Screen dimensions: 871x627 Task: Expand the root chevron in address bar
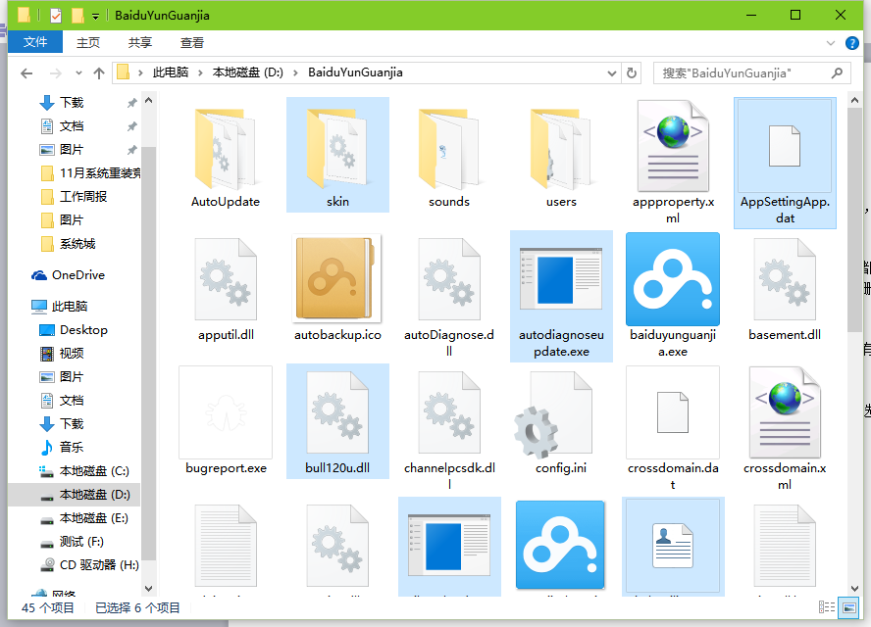click(140, 72)
